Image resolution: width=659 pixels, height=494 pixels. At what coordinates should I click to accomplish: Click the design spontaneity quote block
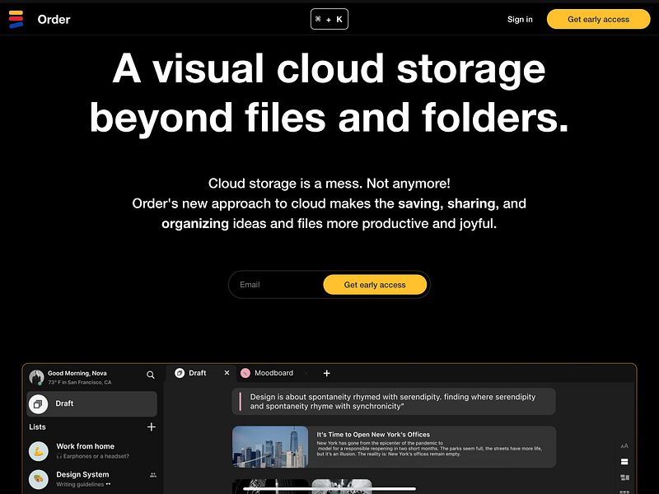click(x=394, y=402)
